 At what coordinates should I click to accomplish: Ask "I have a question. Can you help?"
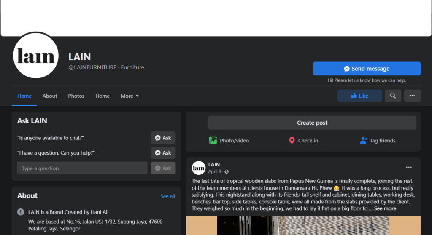[163, 153]
